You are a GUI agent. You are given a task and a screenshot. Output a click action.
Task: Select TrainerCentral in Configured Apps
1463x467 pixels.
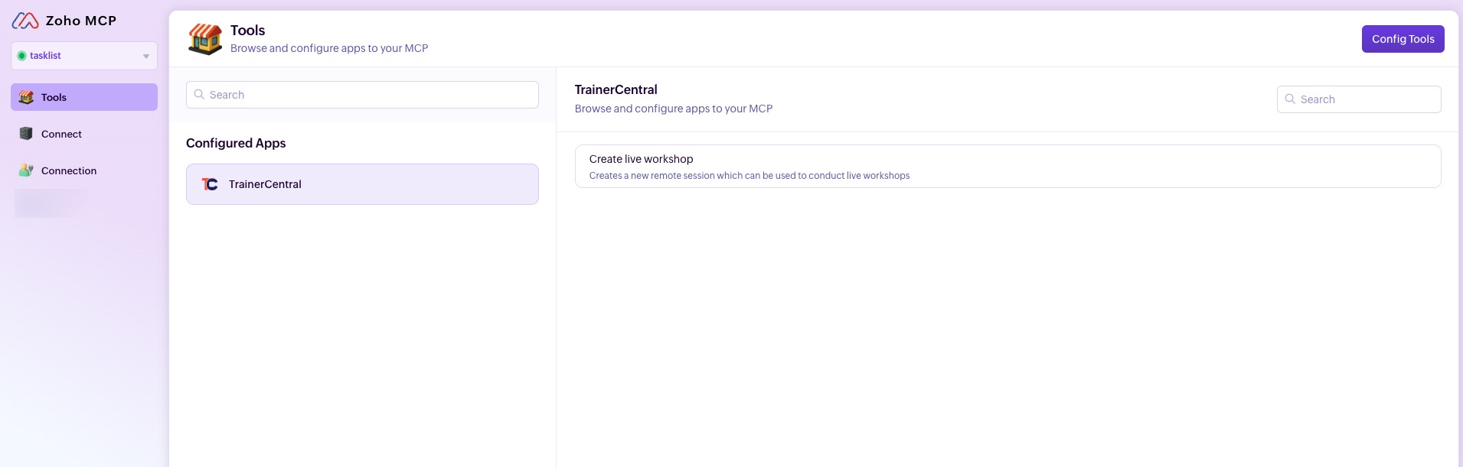(x=362, y=184)
